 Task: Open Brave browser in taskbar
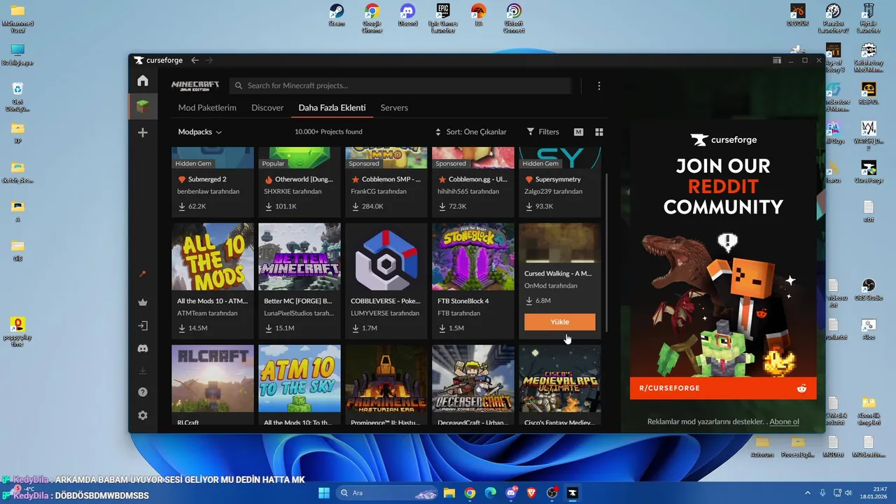pos(531,493)
